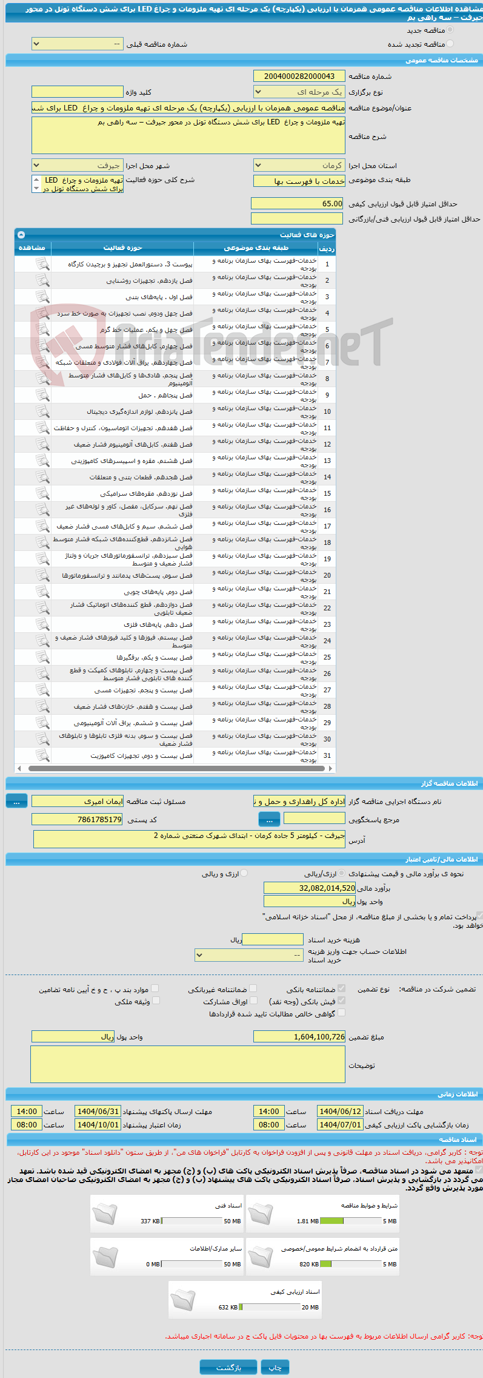Sort by the مشاهده column header

click(x=33, y=248)
